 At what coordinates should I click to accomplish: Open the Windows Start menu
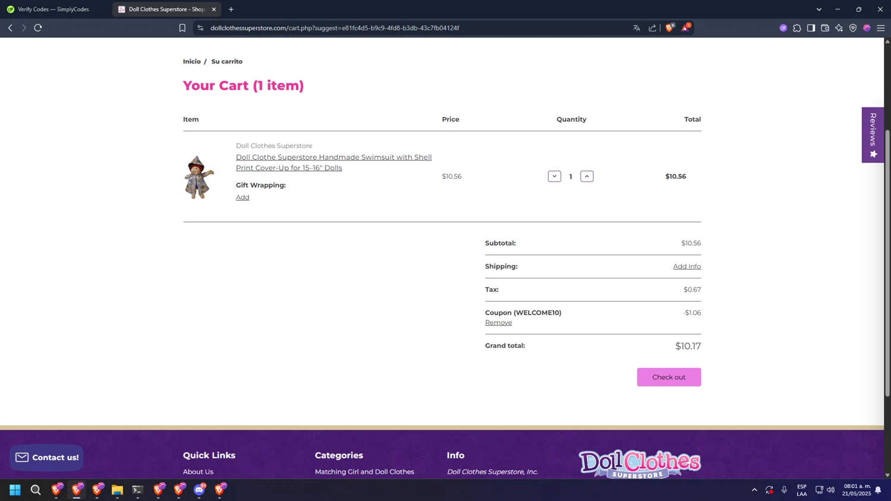15,490
